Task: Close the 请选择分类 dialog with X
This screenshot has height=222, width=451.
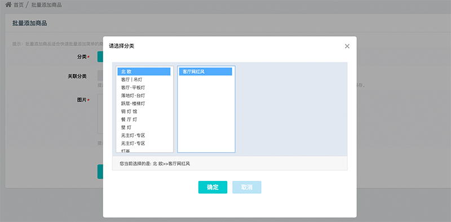Action: (x=347, y=46)
